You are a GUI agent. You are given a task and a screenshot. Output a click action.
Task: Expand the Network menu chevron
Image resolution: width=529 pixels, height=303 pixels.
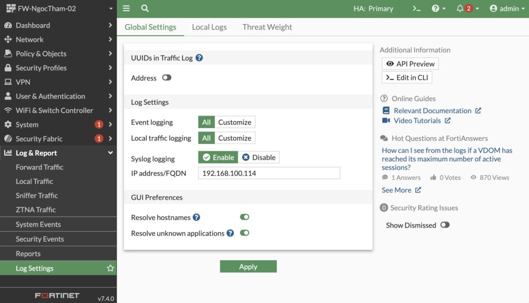(111, 39)
